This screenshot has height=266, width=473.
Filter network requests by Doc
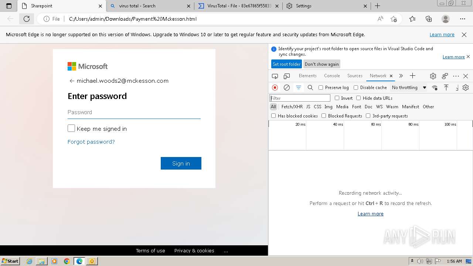pos(368,107)
